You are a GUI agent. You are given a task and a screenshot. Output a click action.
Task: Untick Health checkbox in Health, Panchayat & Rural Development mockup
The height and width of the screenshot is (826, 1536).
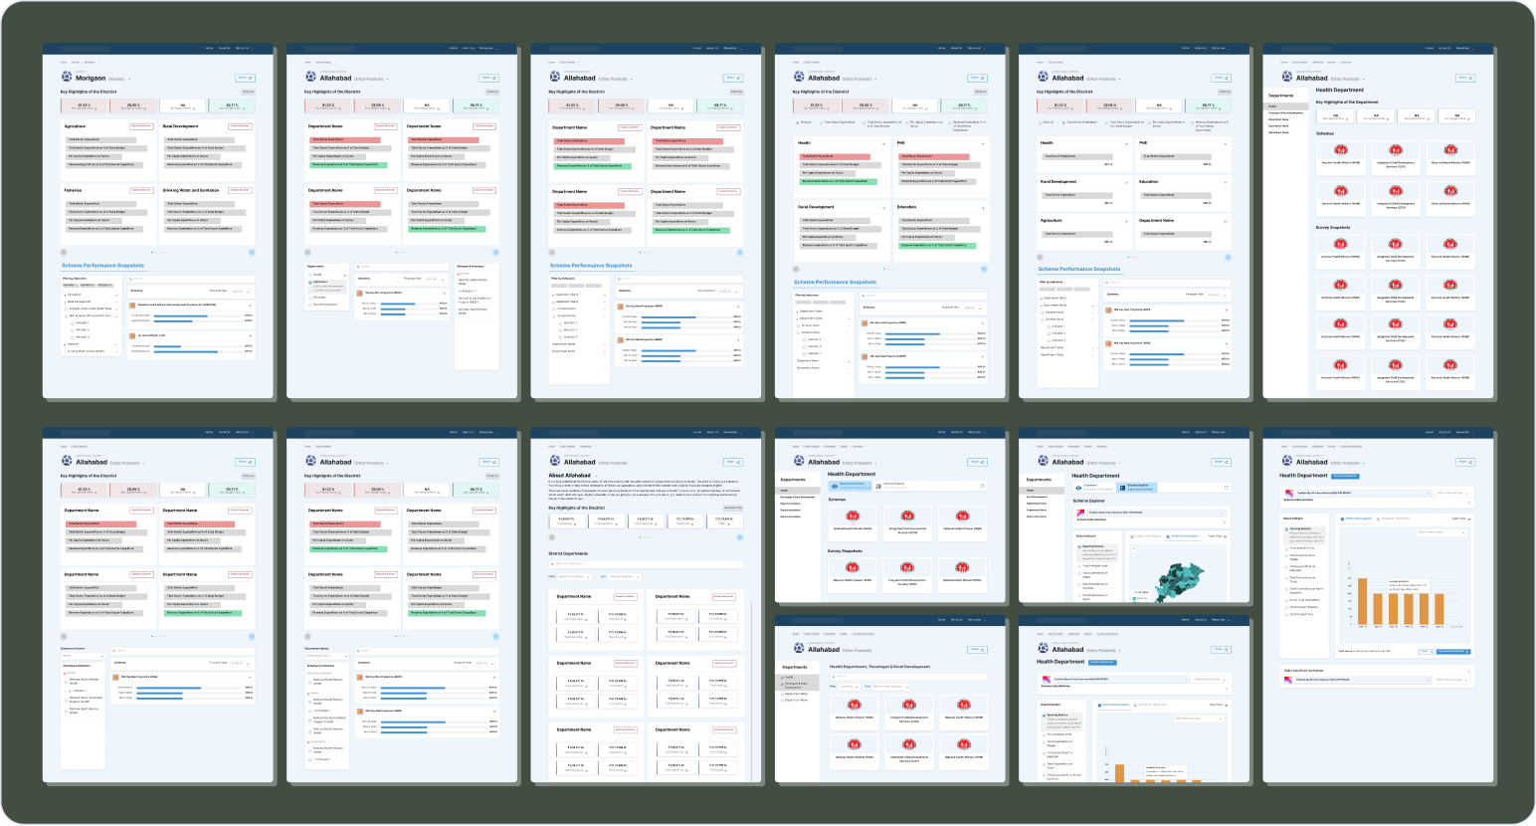click(x=782, y=678)
